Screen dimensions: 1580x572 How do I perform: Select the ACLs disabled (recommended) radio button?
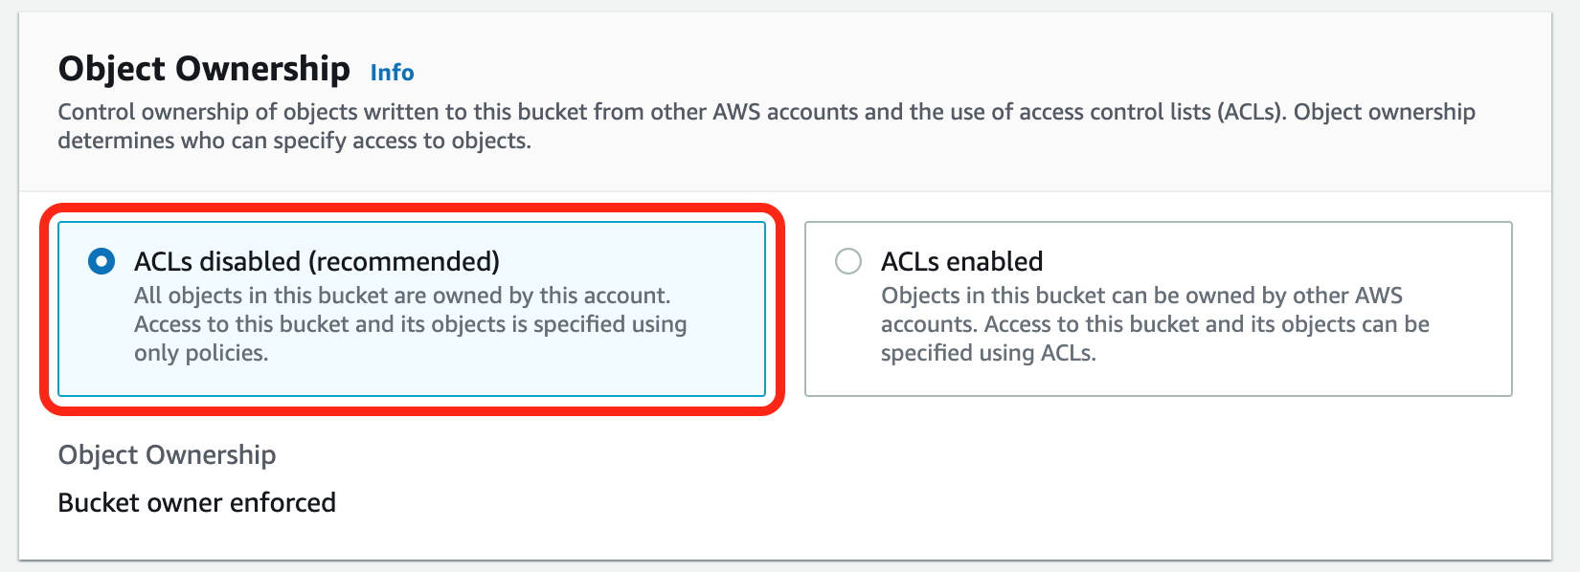[102, 261]
